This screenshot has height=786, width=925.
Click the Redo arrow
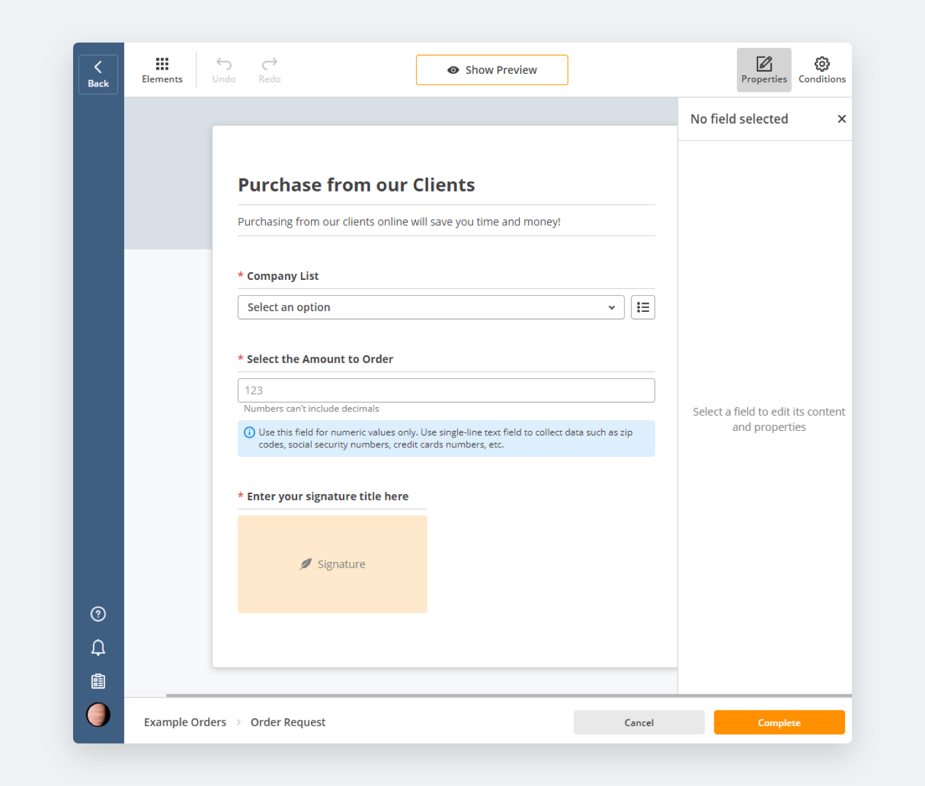coord(269,70)
